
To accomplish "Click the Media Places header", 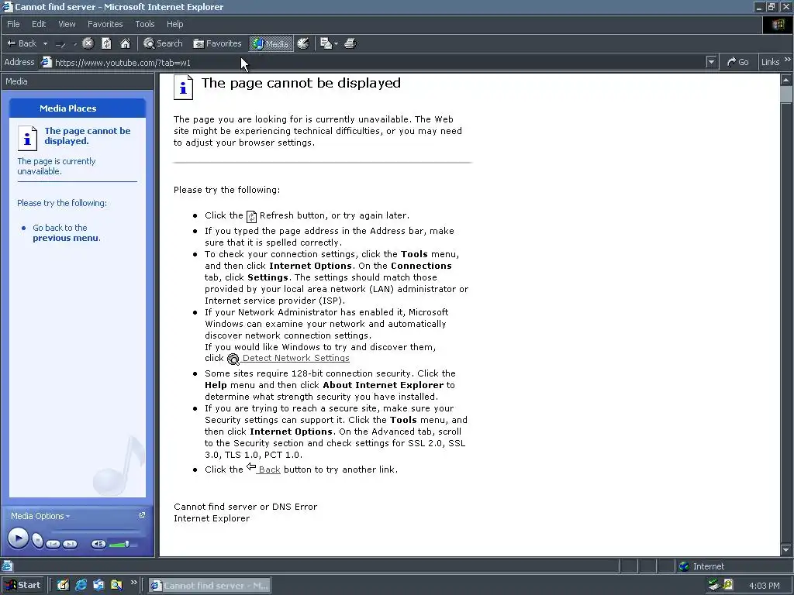I will click(78, 108).
